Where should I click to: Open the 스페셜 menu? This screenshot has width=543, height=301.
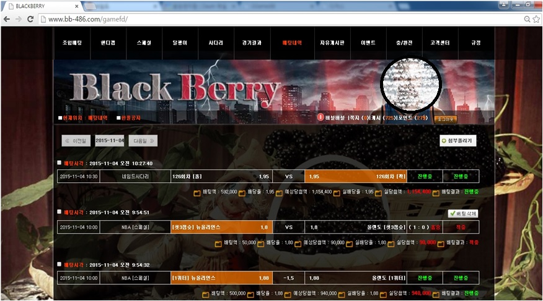coord(144,43)
